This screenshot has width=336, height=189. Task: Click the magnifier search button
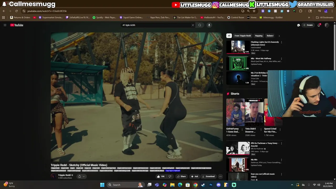point(200,25)
